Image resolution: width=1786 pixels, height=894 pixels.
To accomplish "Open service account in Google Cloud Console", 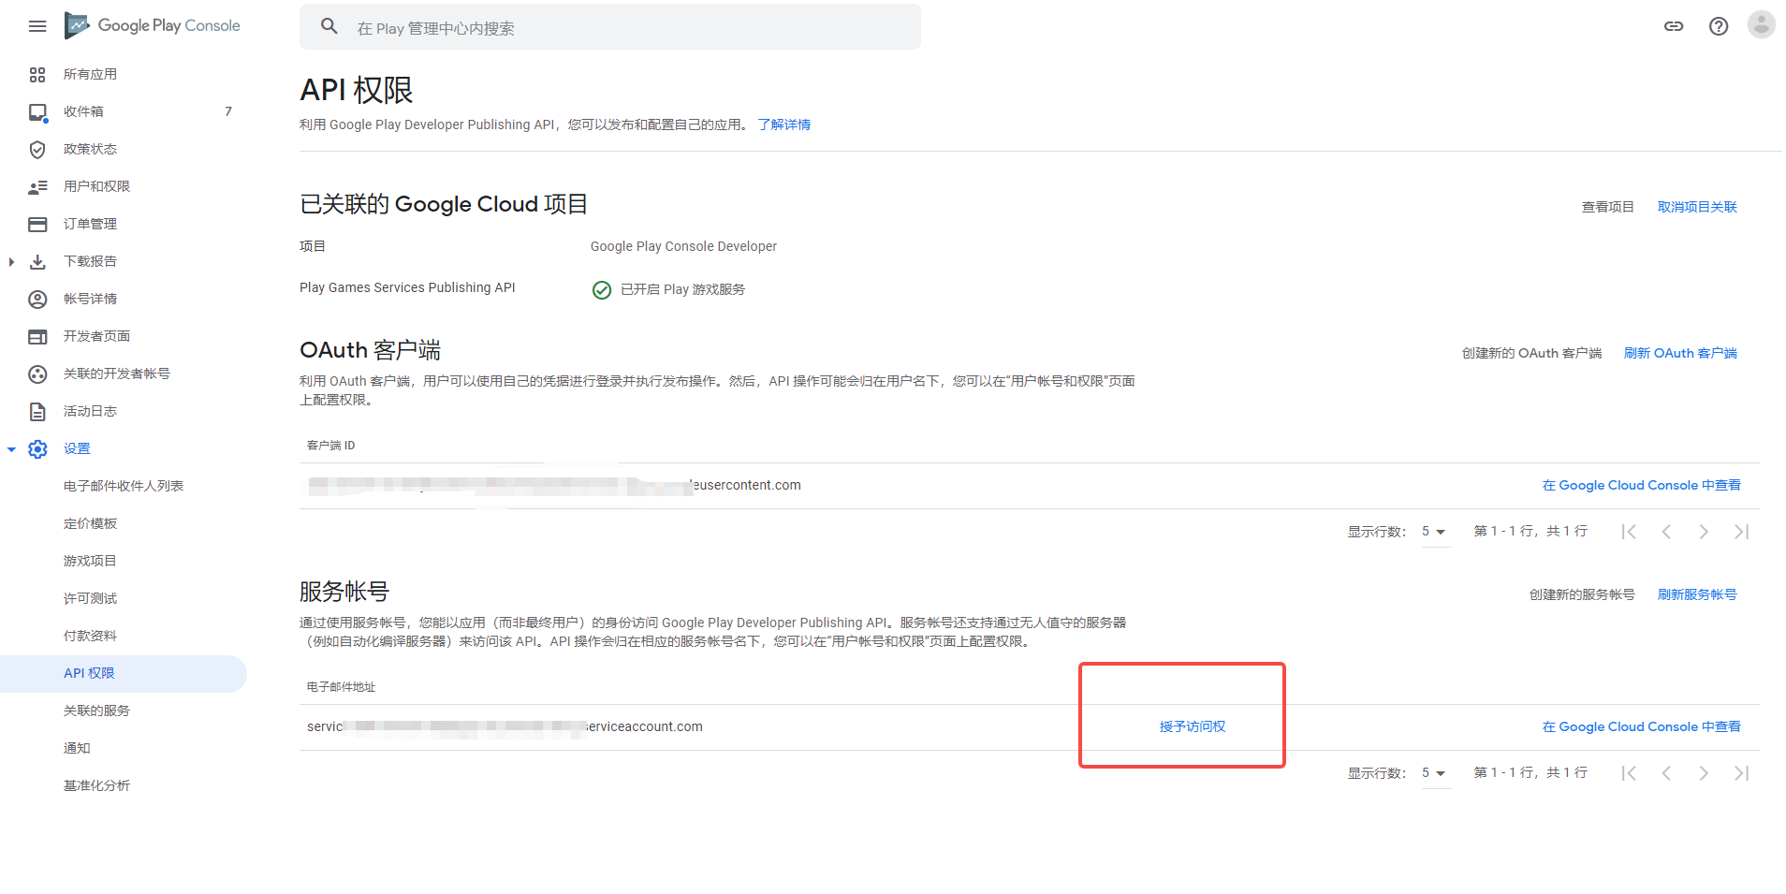I will (x=1642, y=726).
